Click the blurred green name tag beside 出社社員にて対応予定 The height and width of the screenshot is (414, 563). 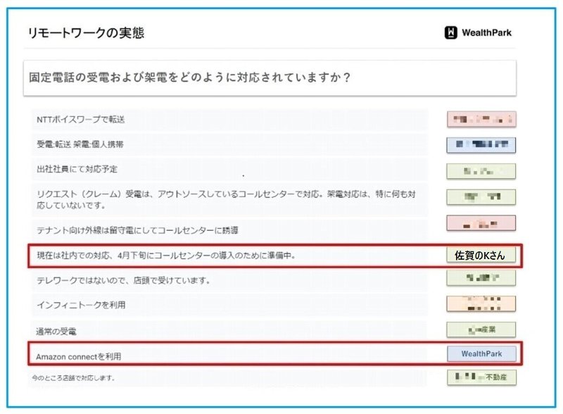tap(481, 171)
